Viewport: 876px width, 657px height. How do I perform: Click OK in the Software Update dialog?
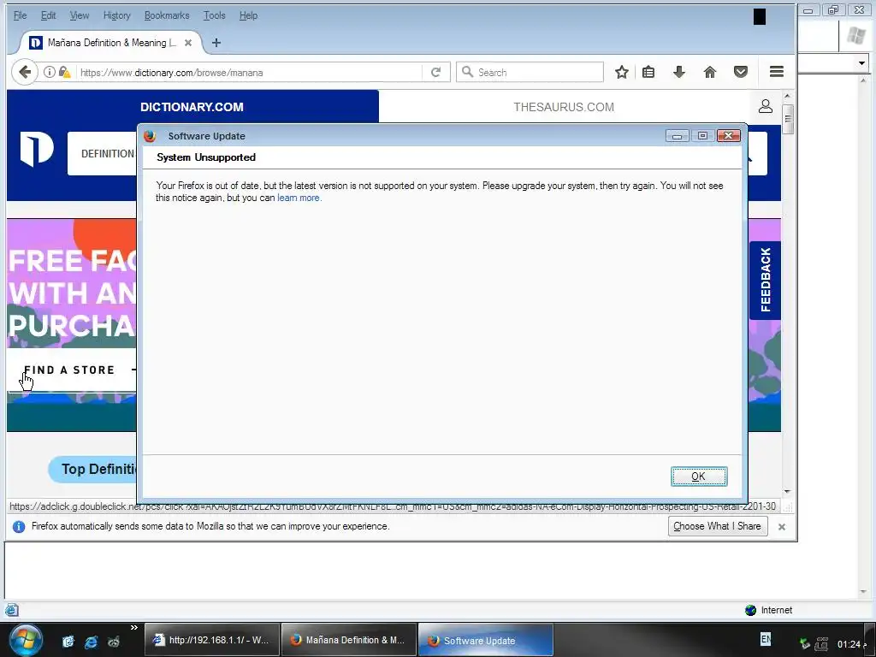coord(699,476)
